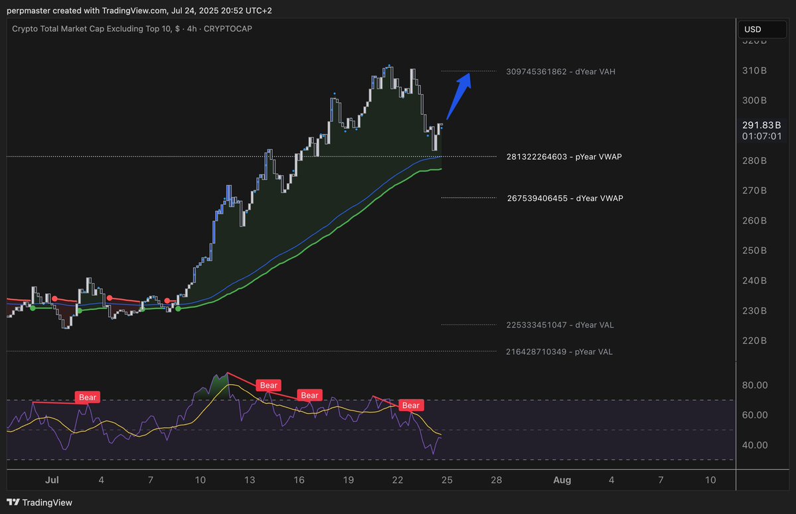Screen dimensions: 796x514
Task: Click the 25 date on time axis
Action: pos(447,480)
